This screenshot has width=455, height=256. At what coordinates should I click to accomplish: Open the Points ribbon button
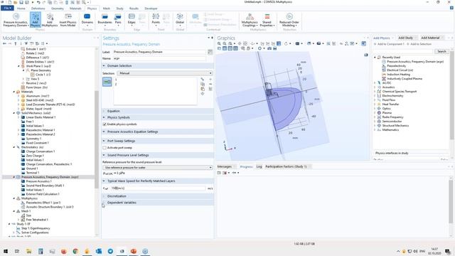coord(156,19)
